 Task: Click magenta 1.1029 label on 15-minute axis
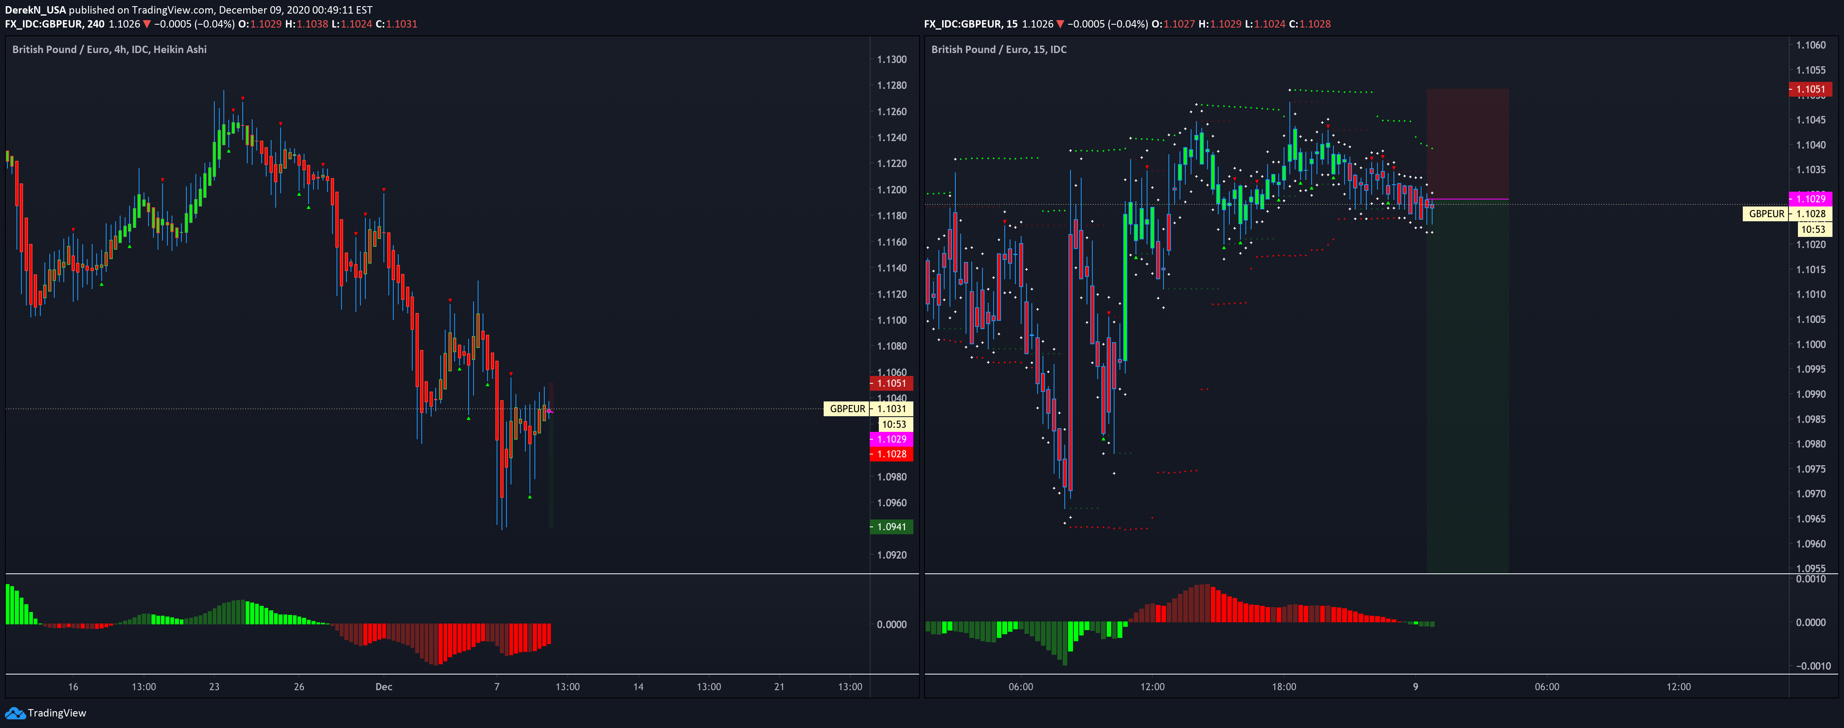1810,199
